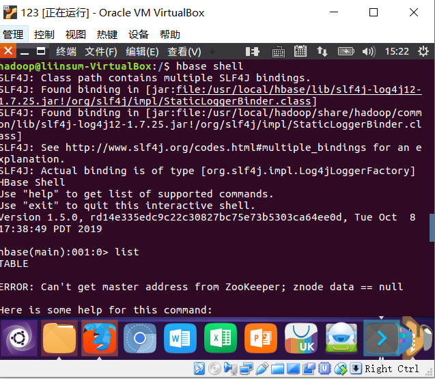Click the USB devices status icon
435x379 pixels.
[x=262, y=369]
